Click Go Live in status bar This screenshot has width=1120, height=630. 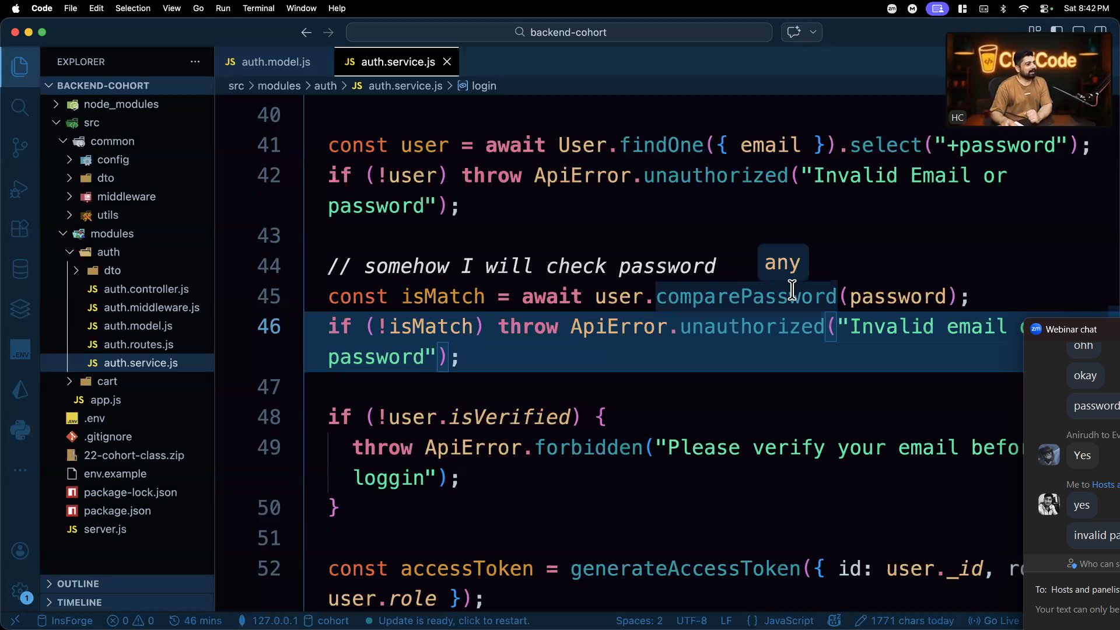(994, 621)
